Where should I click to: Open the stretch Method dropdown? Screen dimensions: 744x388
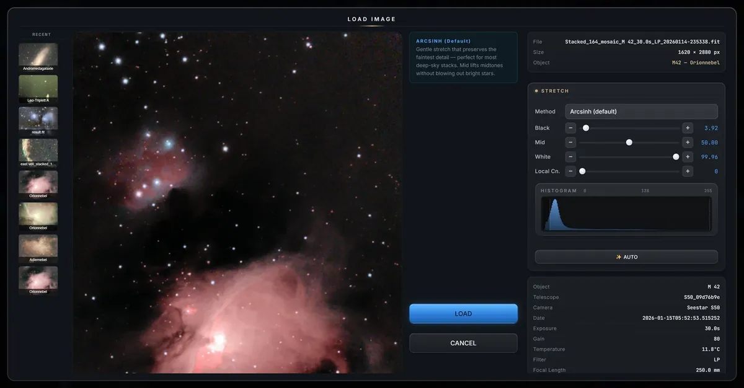point(641,112)
